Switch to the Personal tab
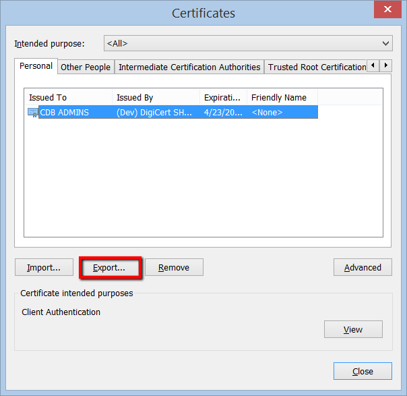The width and height of the screenshot is (407, 396). (x=36, y=66)
